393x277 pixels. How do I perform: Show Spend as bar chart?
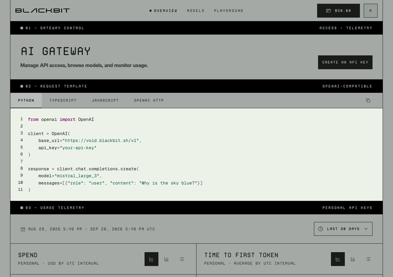(x=166, y=259)
